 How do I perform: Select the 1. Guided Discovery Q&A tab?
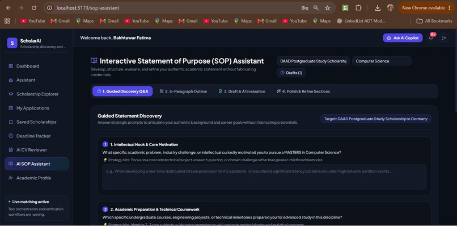coord(122,91)
